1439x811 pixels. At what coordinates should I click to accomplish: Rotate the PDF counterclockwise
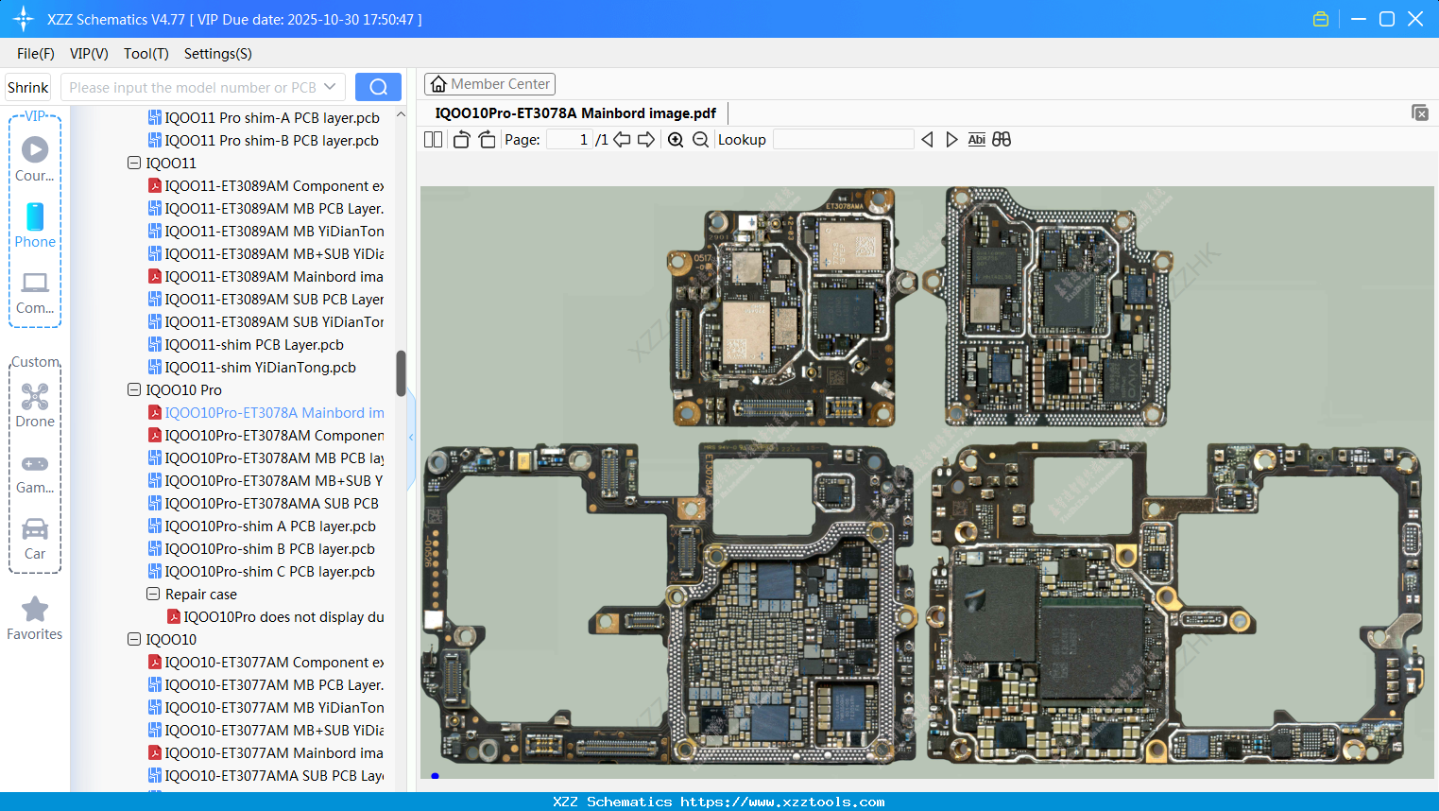[460, 139]
